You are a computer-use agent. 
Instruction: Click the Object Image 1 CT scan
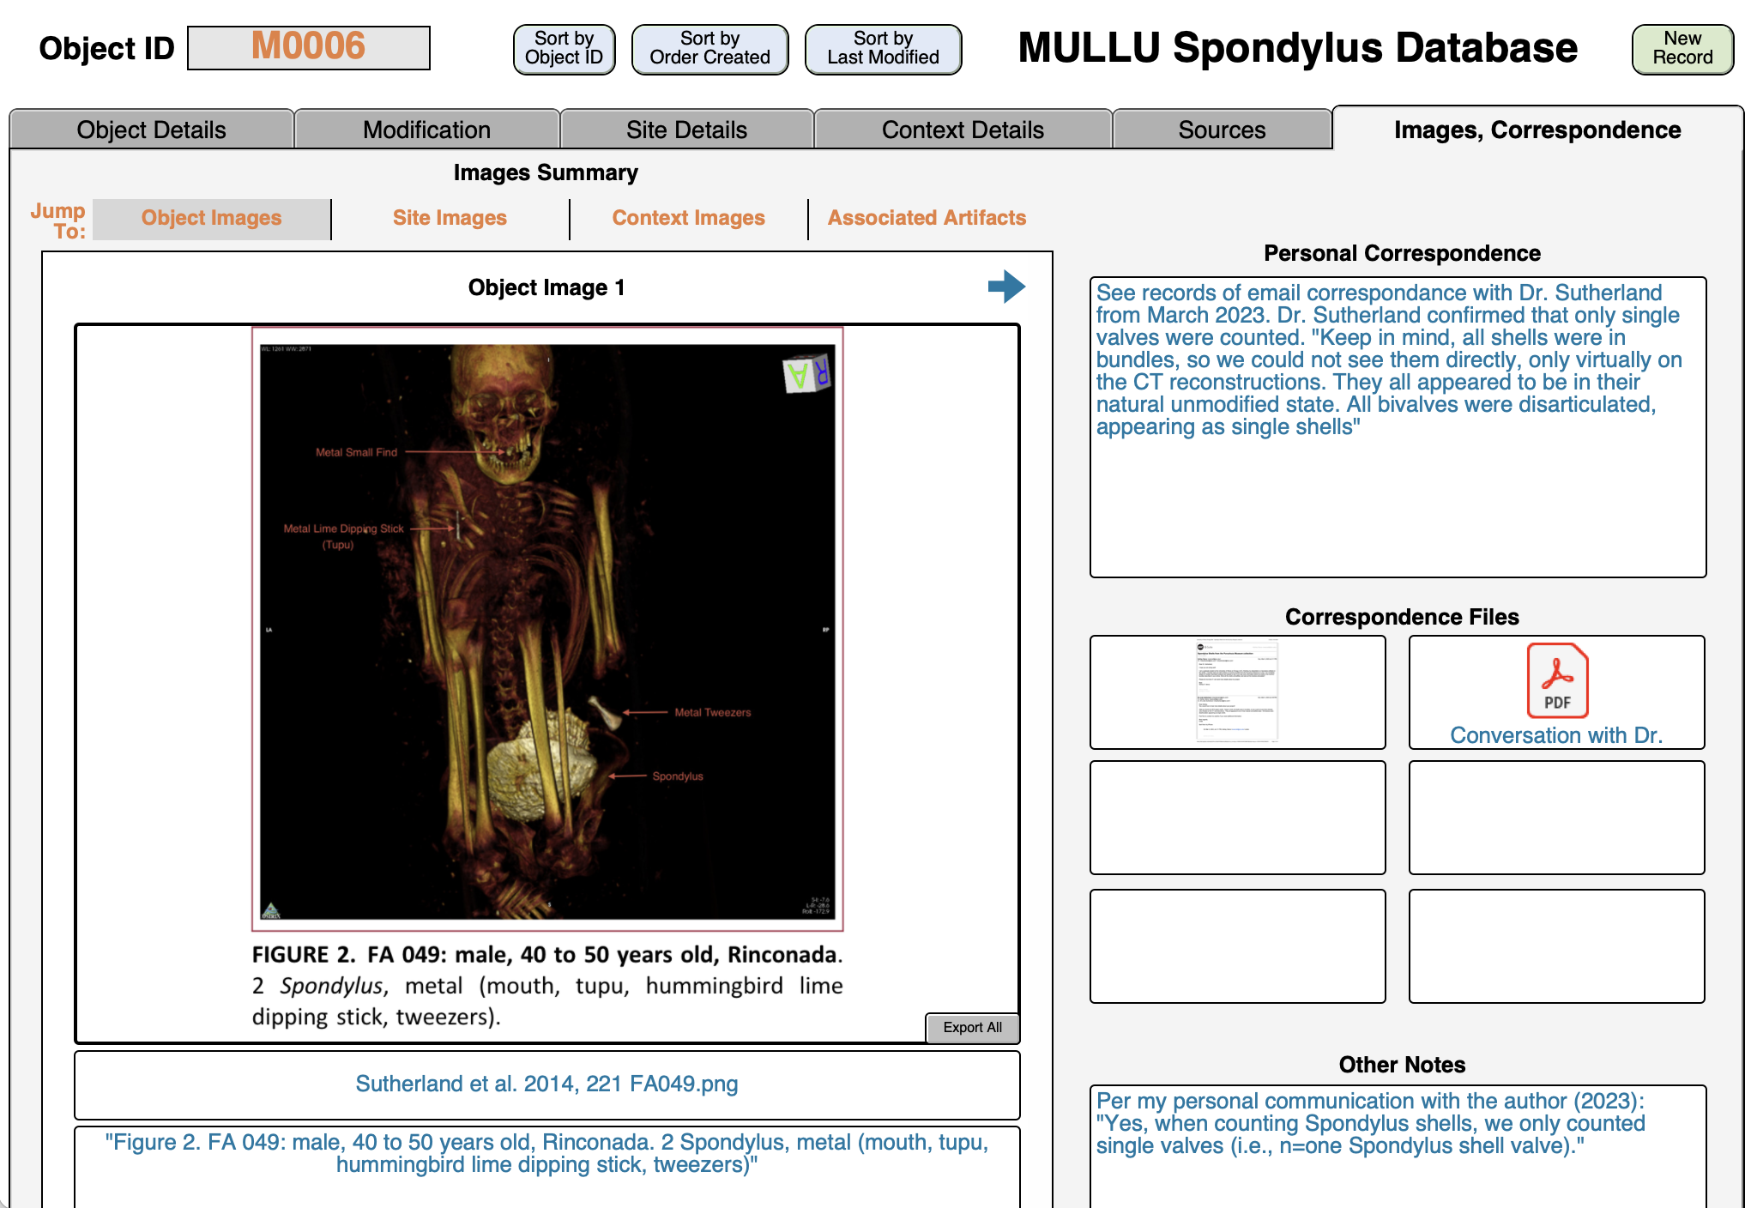pos(547,630)
